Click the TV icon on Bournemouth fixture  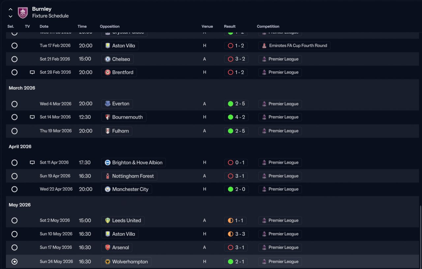(32, 117)
